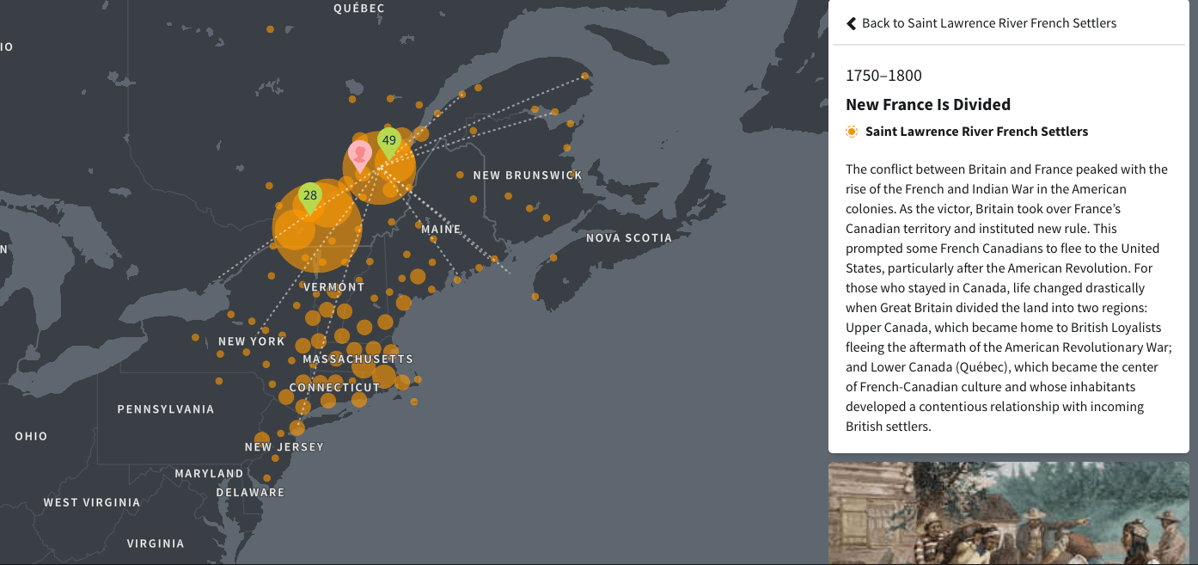Click the New Jersey map label

pos(284,447)
